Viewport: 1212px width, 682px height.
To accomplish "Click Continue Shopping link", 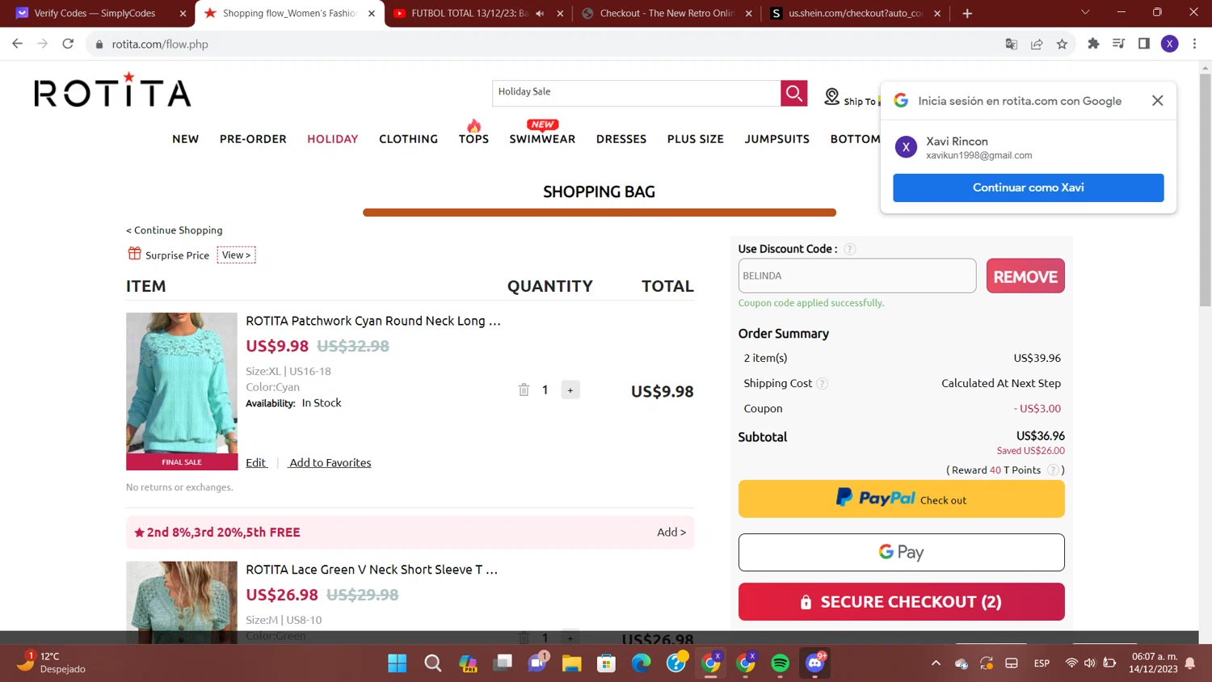I will tap(175, 230).
